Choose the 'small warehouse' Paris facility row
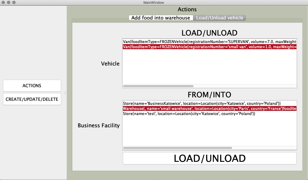Screen dimensions: 308x180 tap(210, 108)
